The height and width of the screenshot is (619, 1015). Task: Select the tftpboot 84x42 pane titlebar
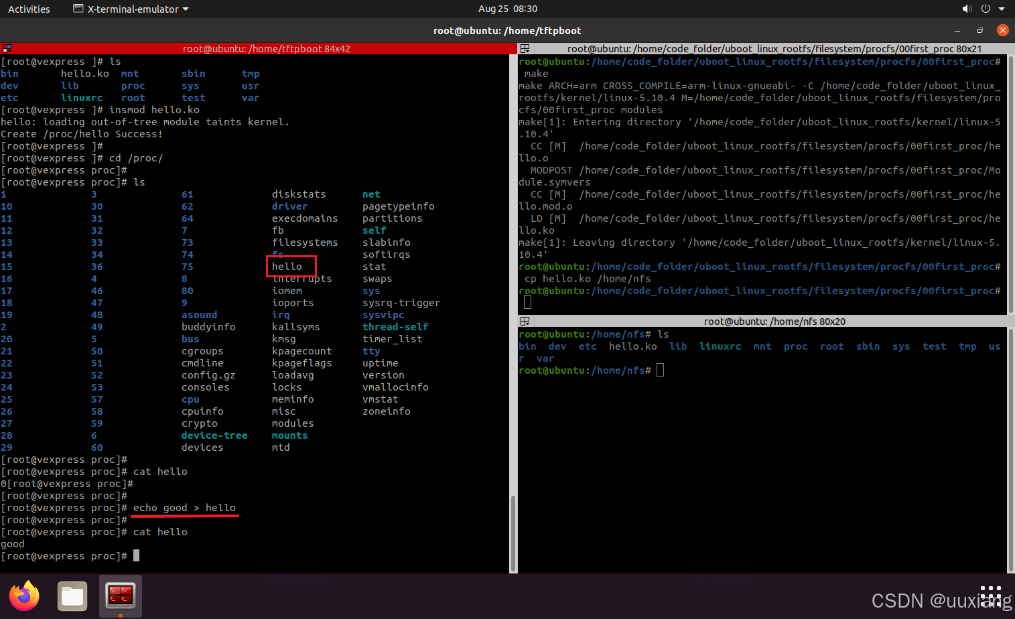pyautogui.click(x=266, y=48)
